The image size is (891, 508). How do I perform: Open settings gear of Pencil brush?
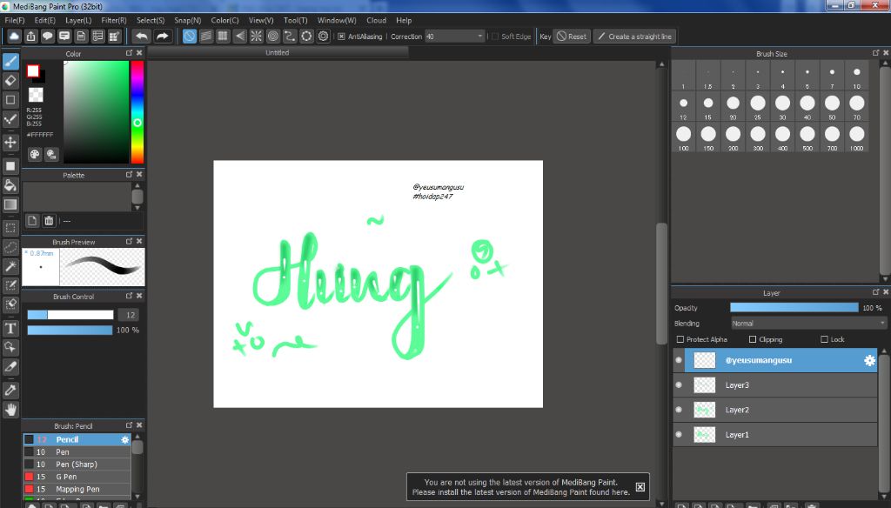tap(125, 440)
